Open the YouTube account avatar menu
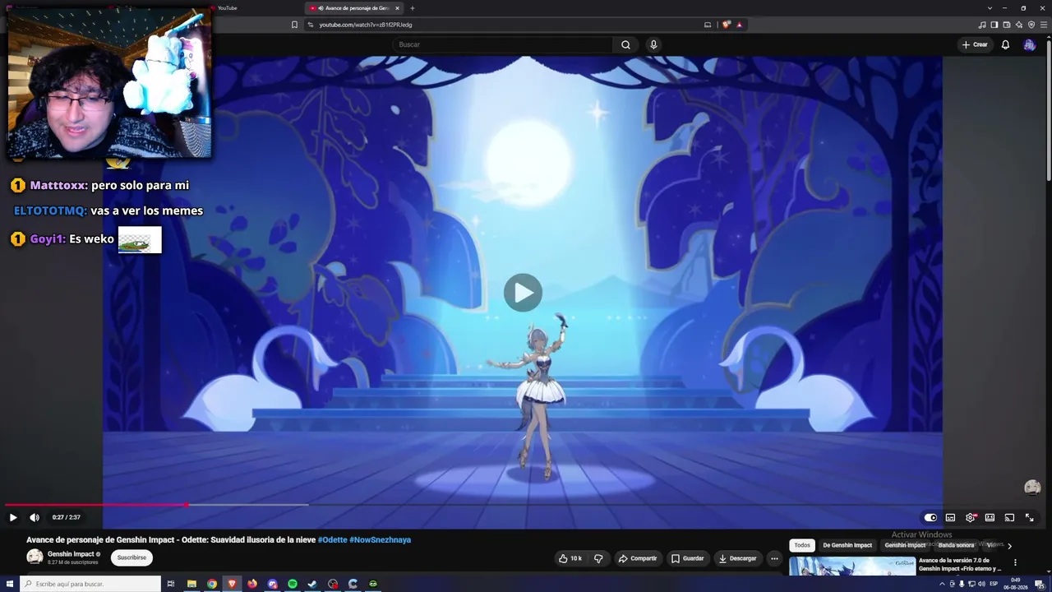The height and width of the screenshot is (592, 1052). (x=1029, y=44)
